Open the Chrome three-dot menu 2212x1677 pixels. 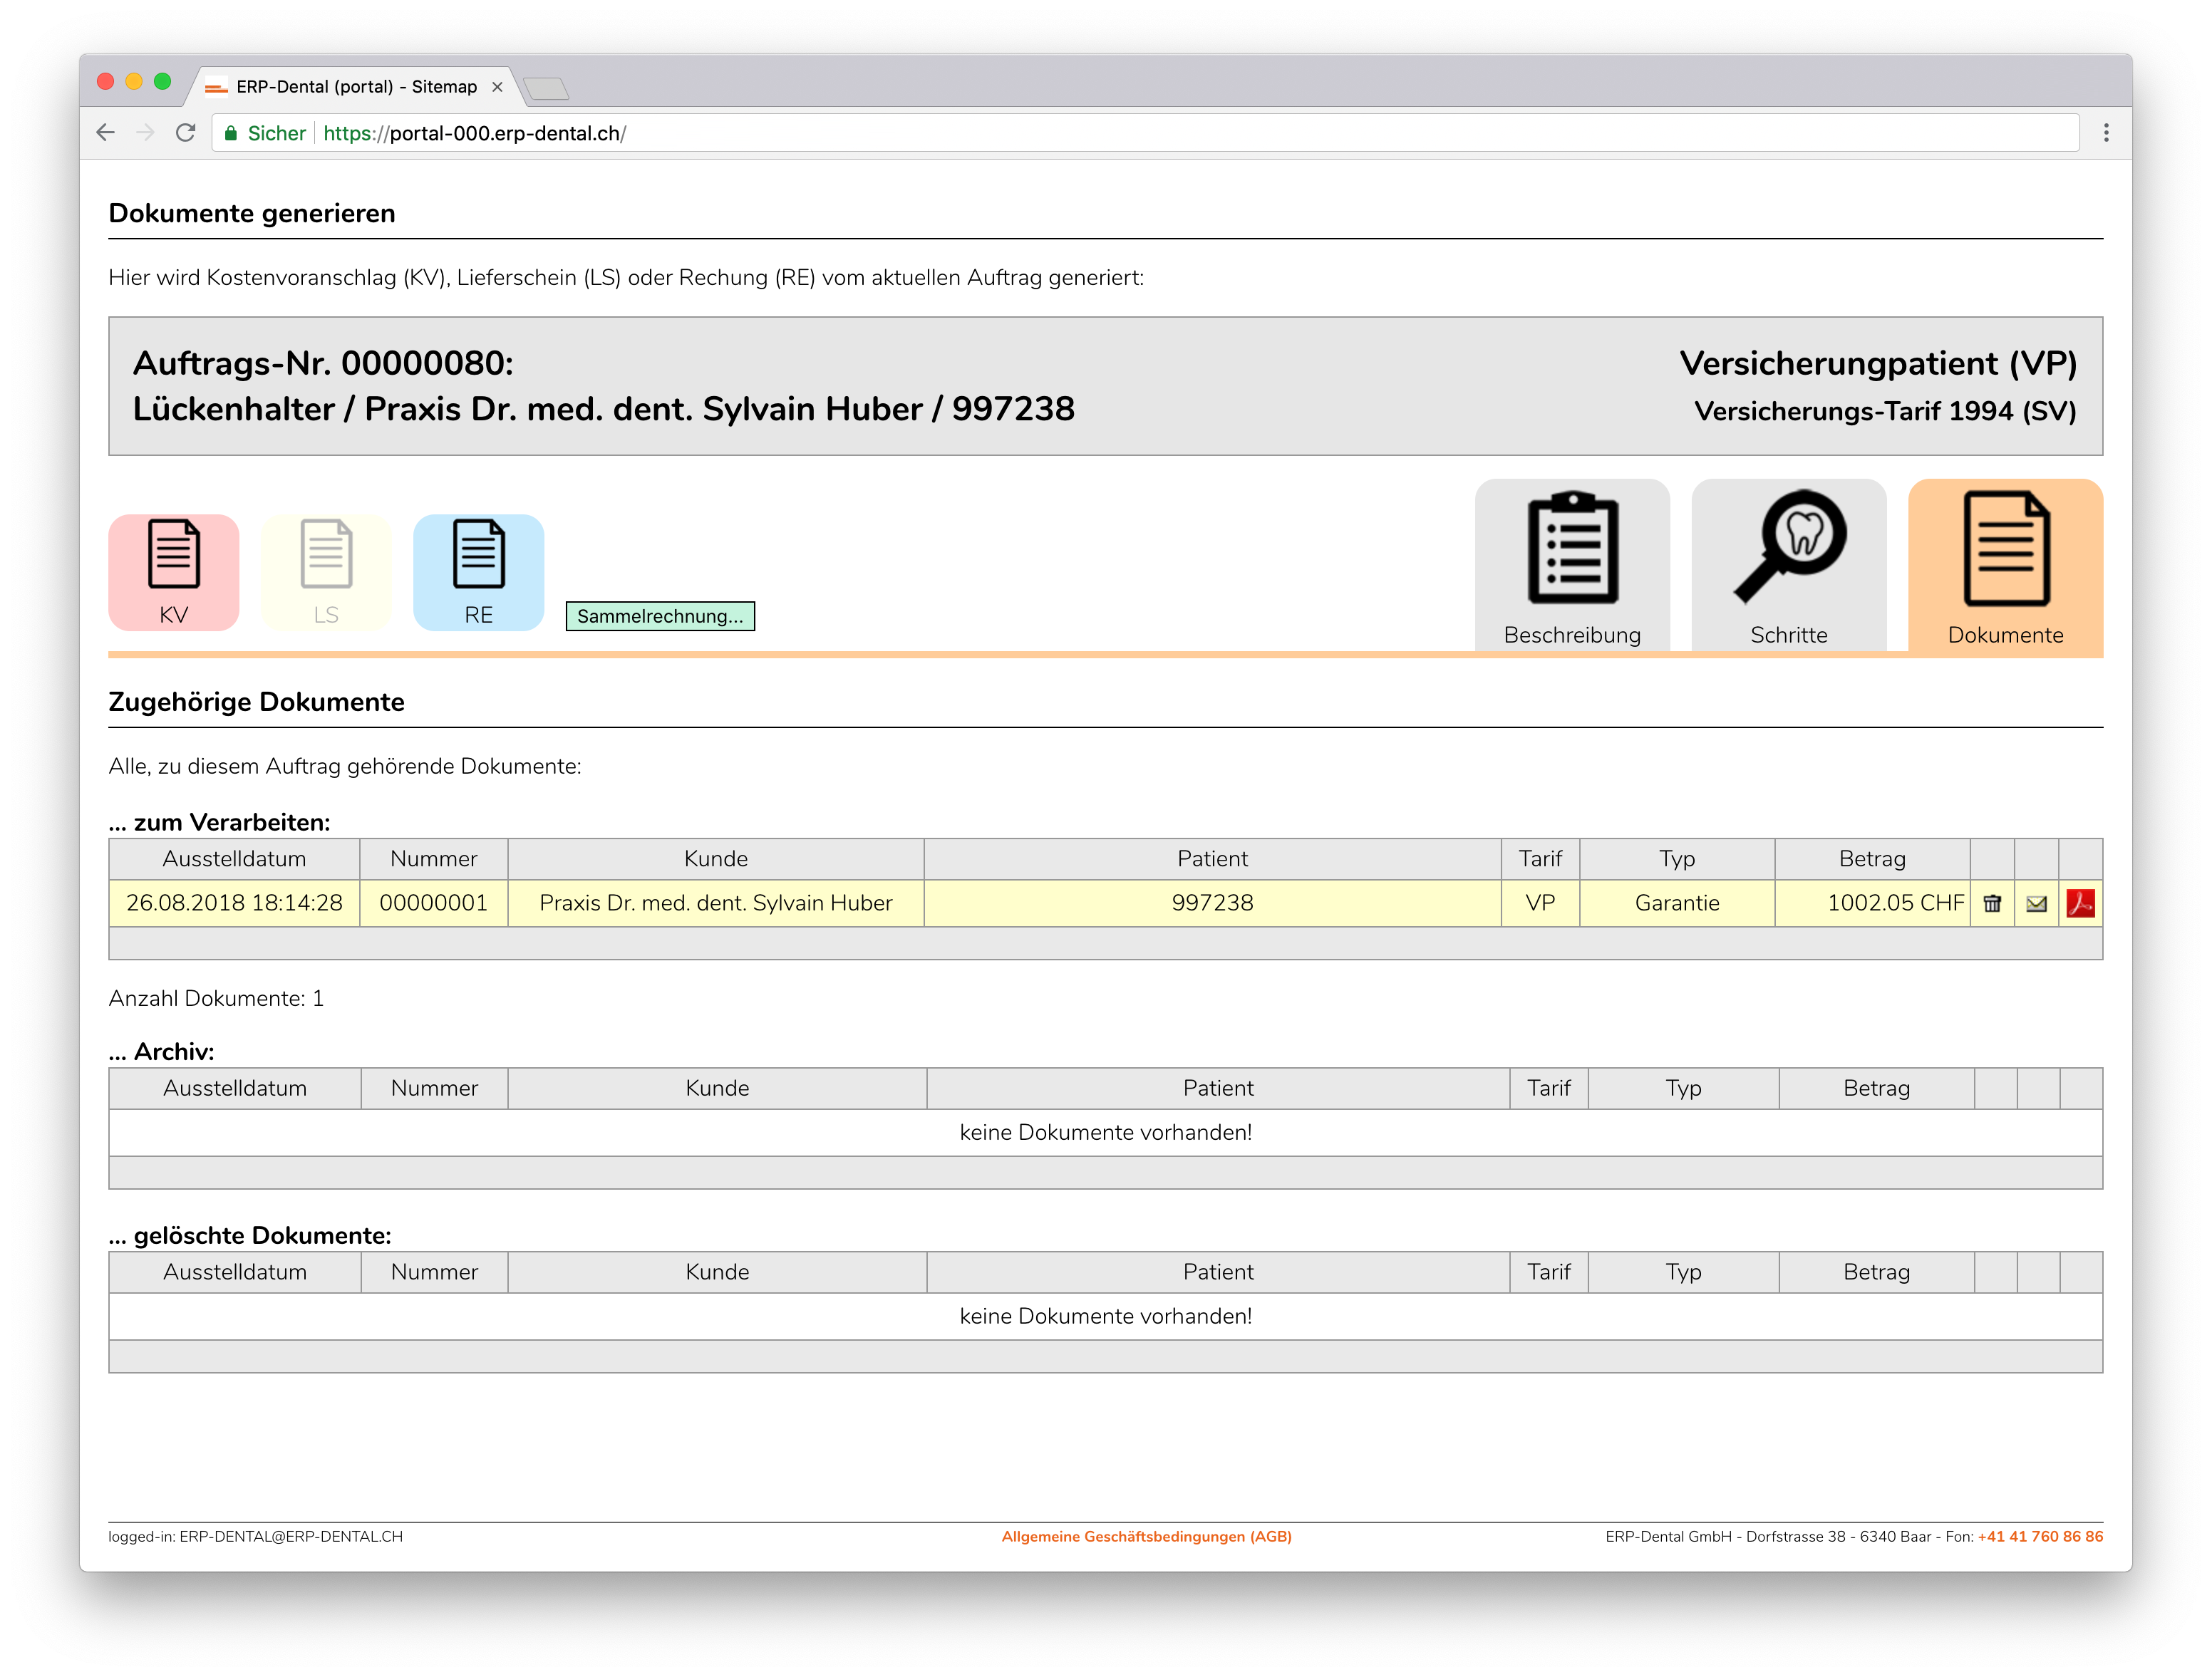point(2106,133)
